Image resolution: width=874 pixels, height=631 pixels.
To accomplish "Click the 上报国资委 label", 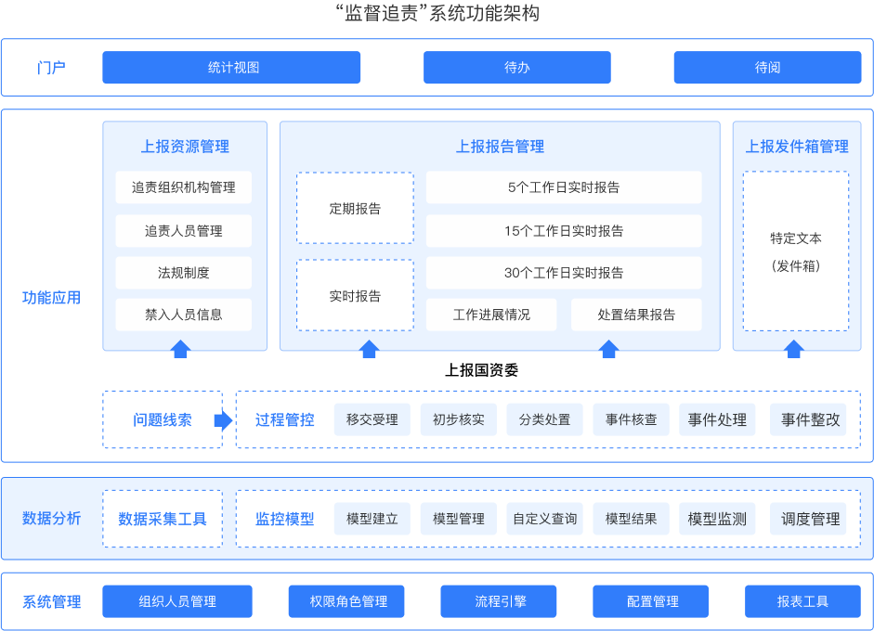I will [x=482, y=370].
